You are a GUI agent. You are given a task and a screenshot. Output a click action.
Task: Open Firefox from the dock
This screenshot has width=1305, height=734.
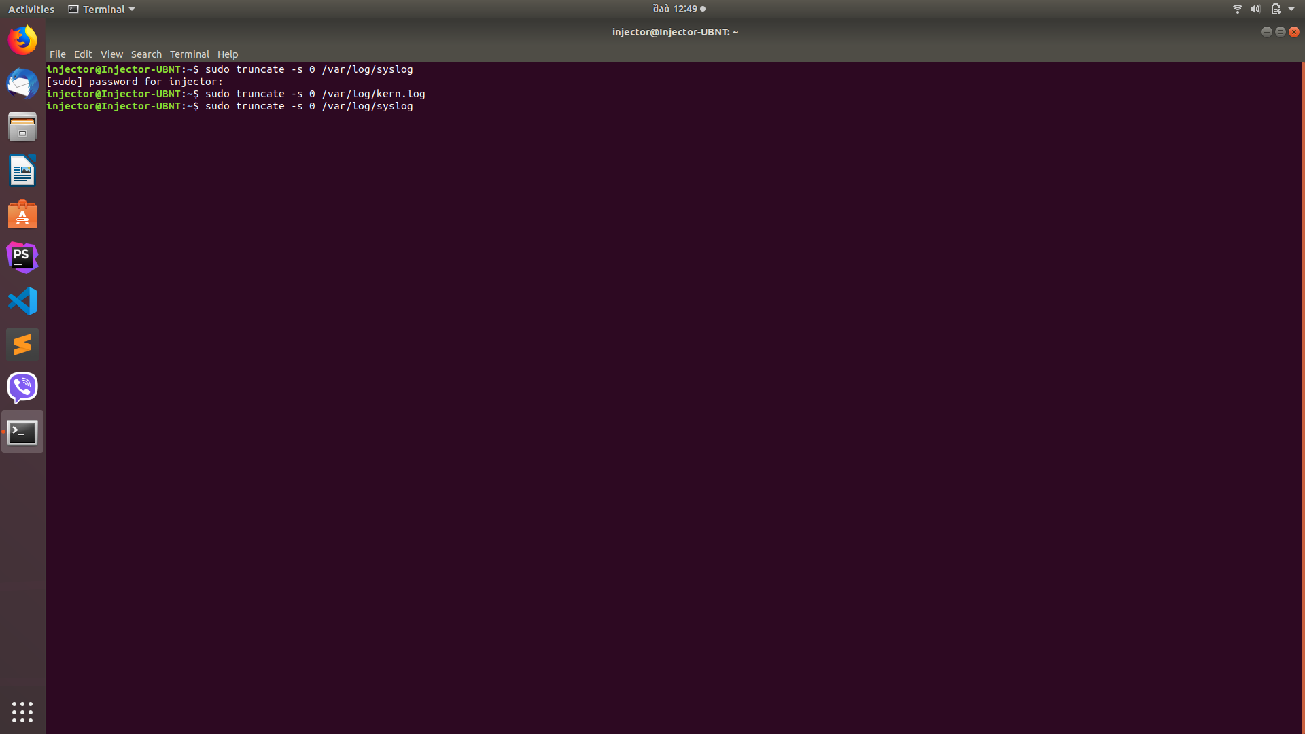(x=22, y=40)
